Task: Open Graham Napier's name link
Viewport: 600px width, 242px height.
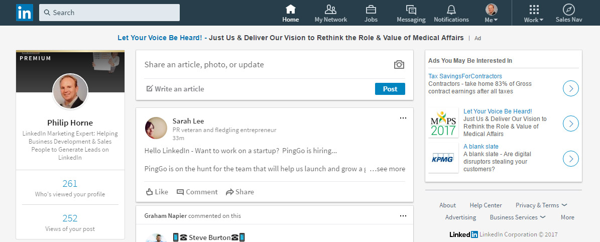Action: tap(165, 216)
